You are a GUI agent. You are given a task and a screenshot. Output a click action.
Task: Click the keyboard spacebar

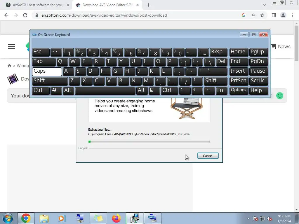click(x=105, y=91)
